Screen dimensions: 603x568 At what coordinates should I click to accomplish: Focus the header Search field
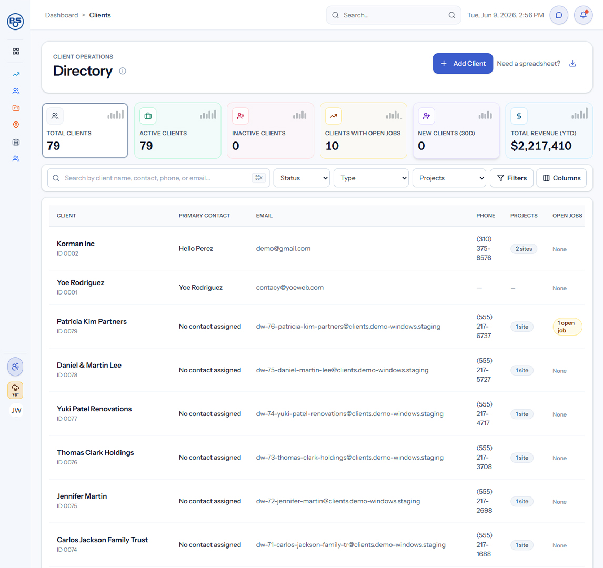click(x=394, y=15)
